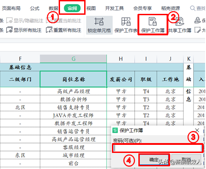Click 显示/隐藏批注 toggle comment

pos(25,21)
